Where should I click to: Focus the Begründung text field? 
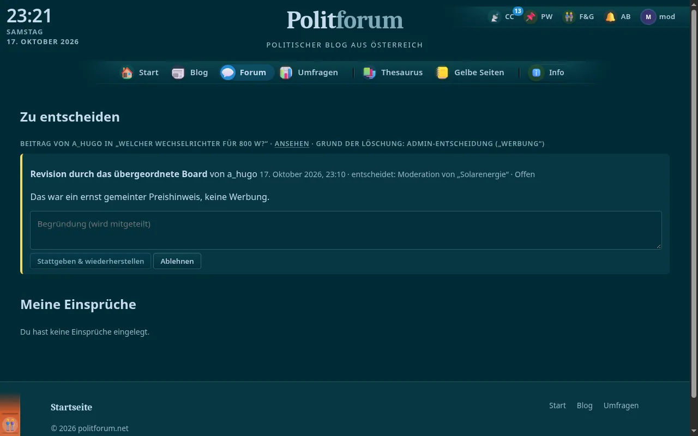click(x=346, y=230)
